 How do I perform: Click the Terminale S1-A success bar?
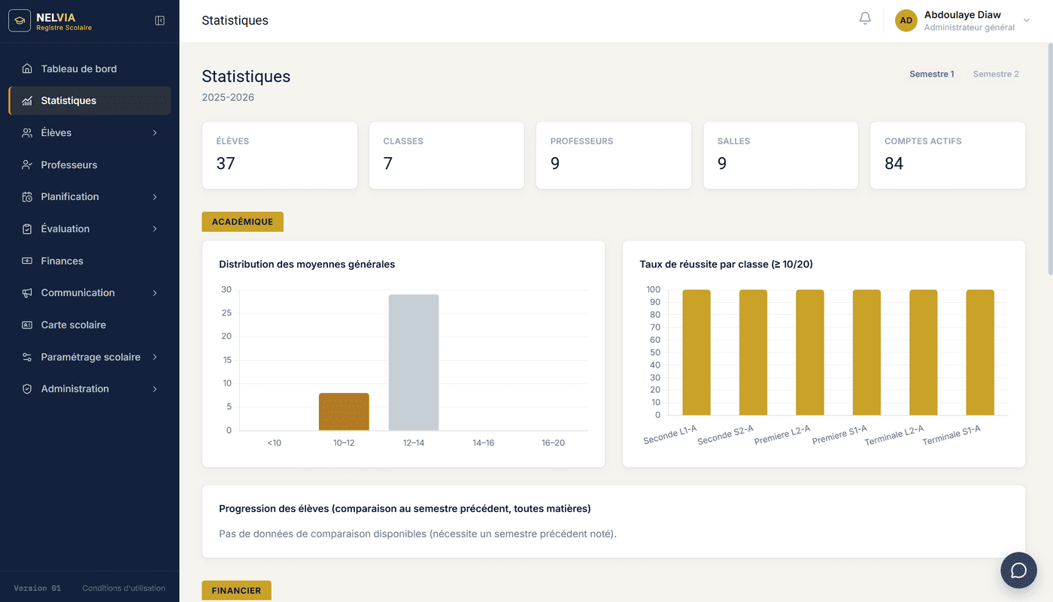click(x=980, y=352)
